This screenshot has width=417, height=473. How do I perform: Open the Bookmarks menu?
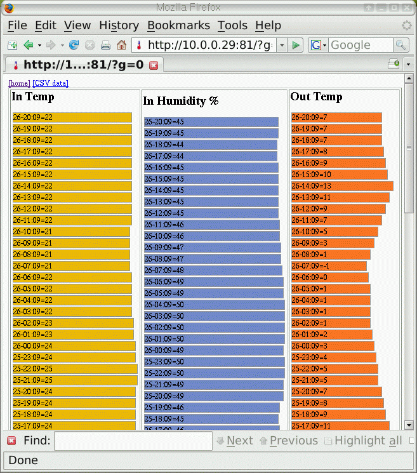tap(178, 25)
